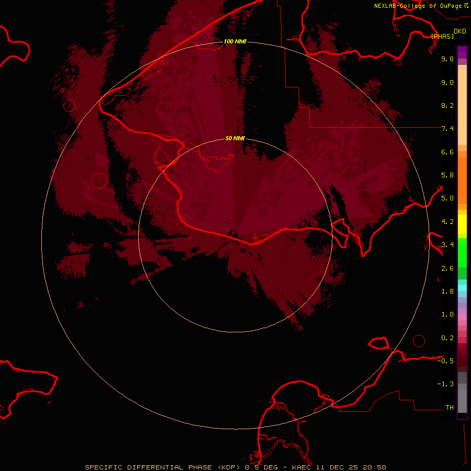The width and height of the screenshot is (471, 471).
Task: Select the 2.6 legend value
Action: 447,268
